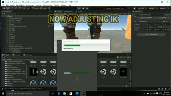The height and width of the screenshot is (96, 171).
Task: Open the Window menu
Action: click(x=63, y=5)
